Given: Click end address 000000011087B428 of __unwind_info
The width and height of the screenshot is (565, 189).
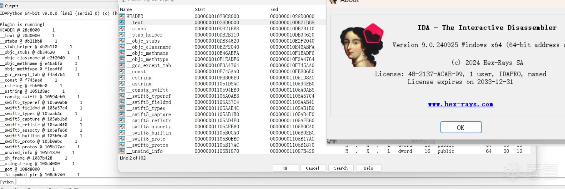Looking at the screenshot, I should coord(292,151).
